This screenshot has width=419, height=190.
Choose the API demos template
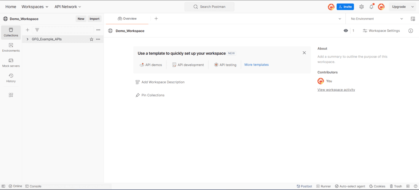[x=151, y=65]
